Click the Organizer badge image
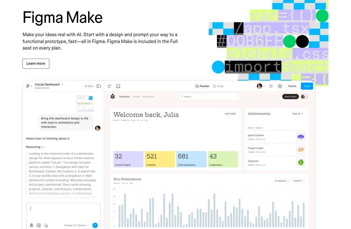Viewport: 351px width, 229px height. click(301, 163)
